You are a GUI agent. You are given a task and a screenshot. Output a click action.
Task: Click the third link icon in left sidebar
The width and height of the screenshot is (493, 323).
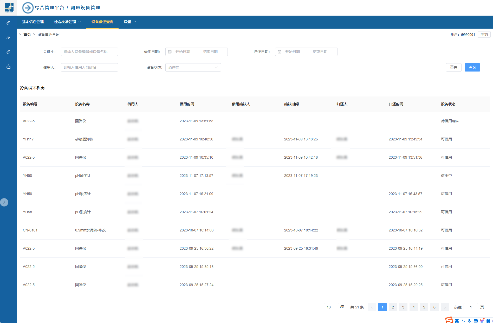(x=8, y=52)
